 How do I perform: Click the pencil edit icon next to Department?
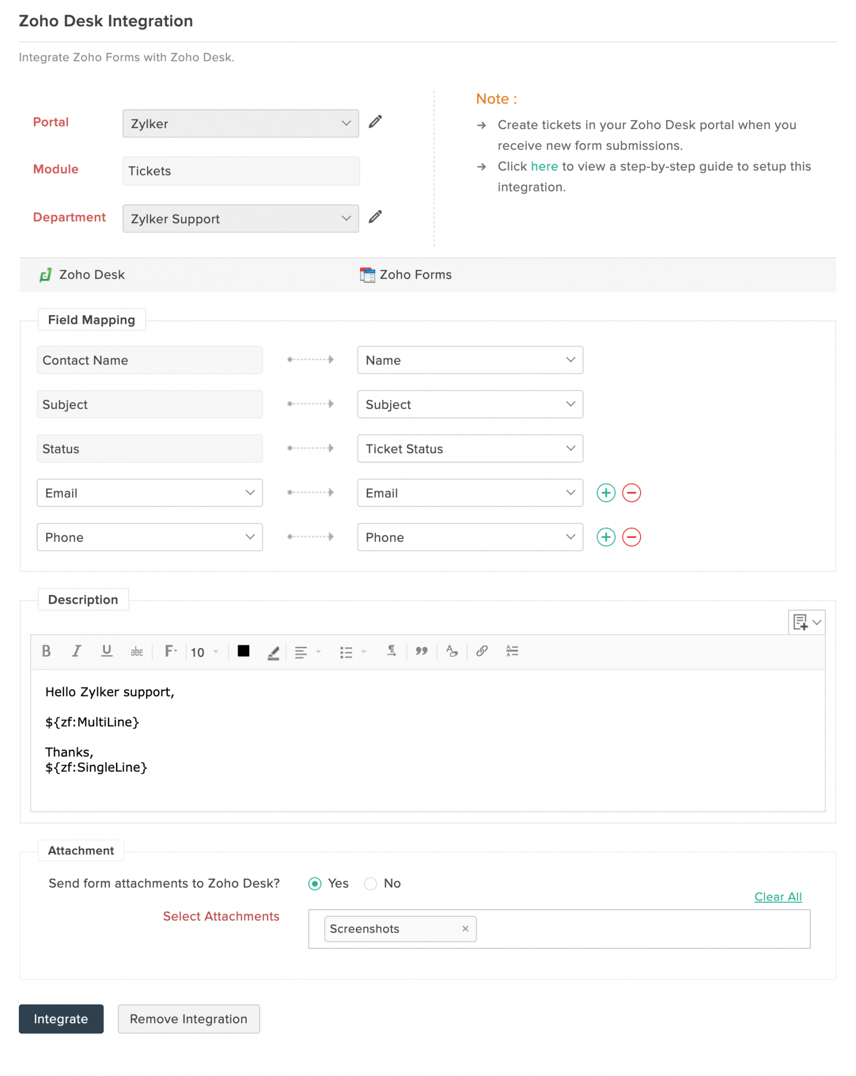375,217
